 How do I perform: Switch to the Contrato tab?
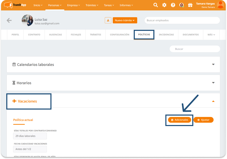coord(34,35)
